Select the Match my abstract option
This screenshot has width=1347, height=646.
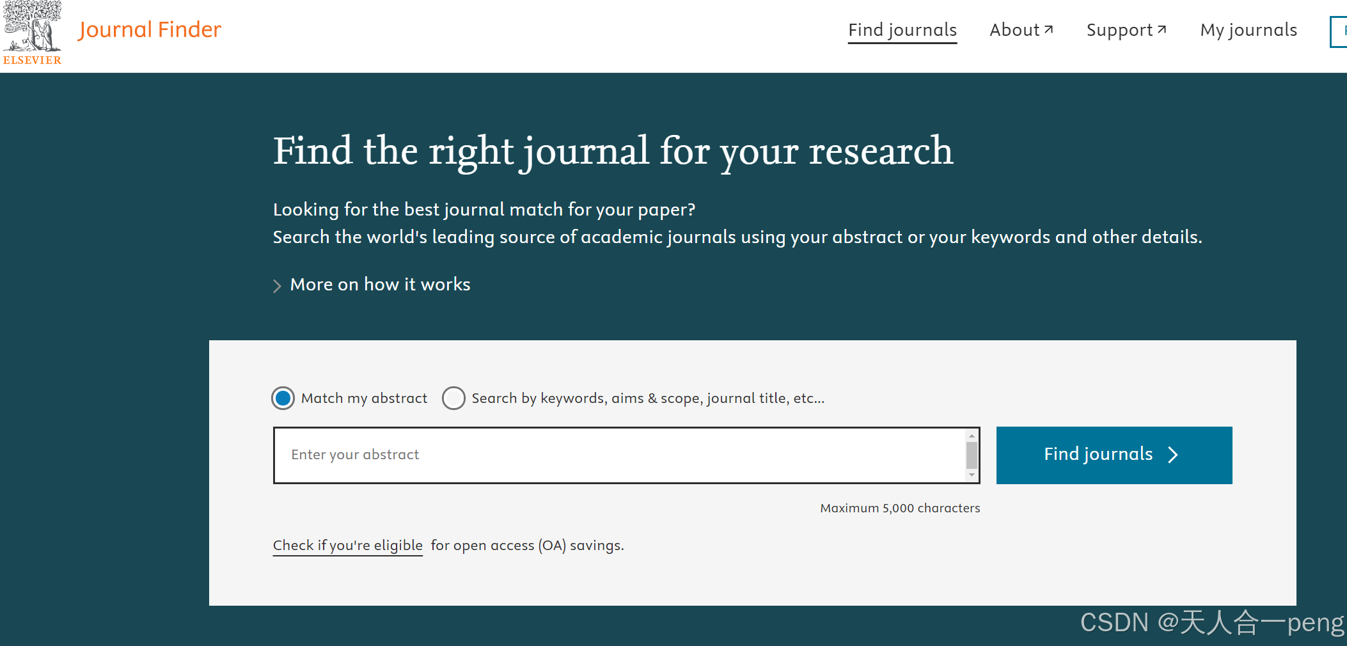click(x=283, y=398)
